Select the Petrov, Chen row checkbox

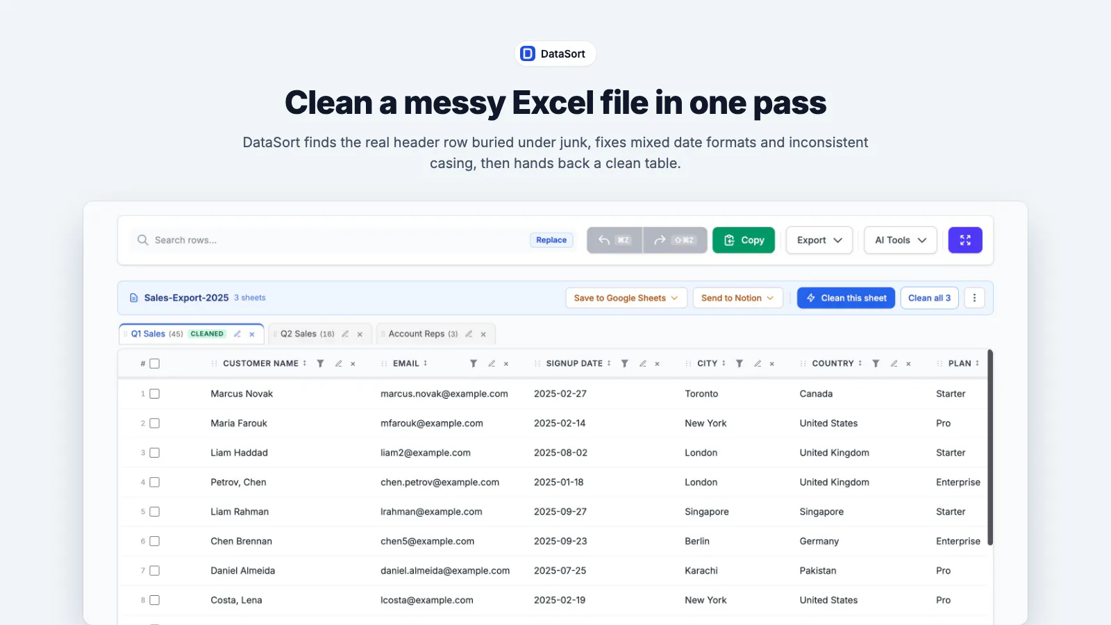point(155,482)
